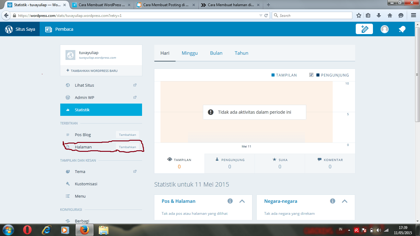Switch to the Hari tab
This screenshot has height=236, width=420.
pos(165,53)
